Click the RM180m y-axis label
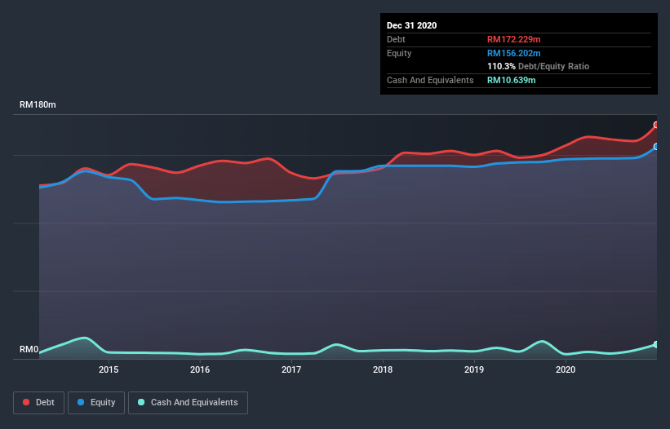 38,104
